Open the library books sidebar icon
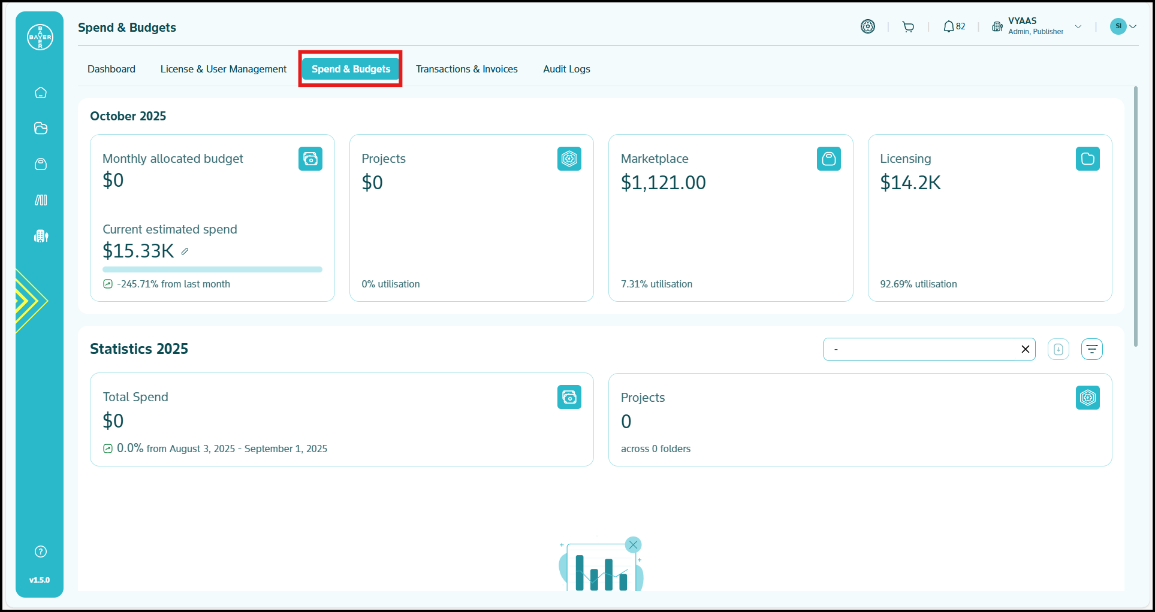The height and width of the screenshot is (612, 1155). point(41,200)
